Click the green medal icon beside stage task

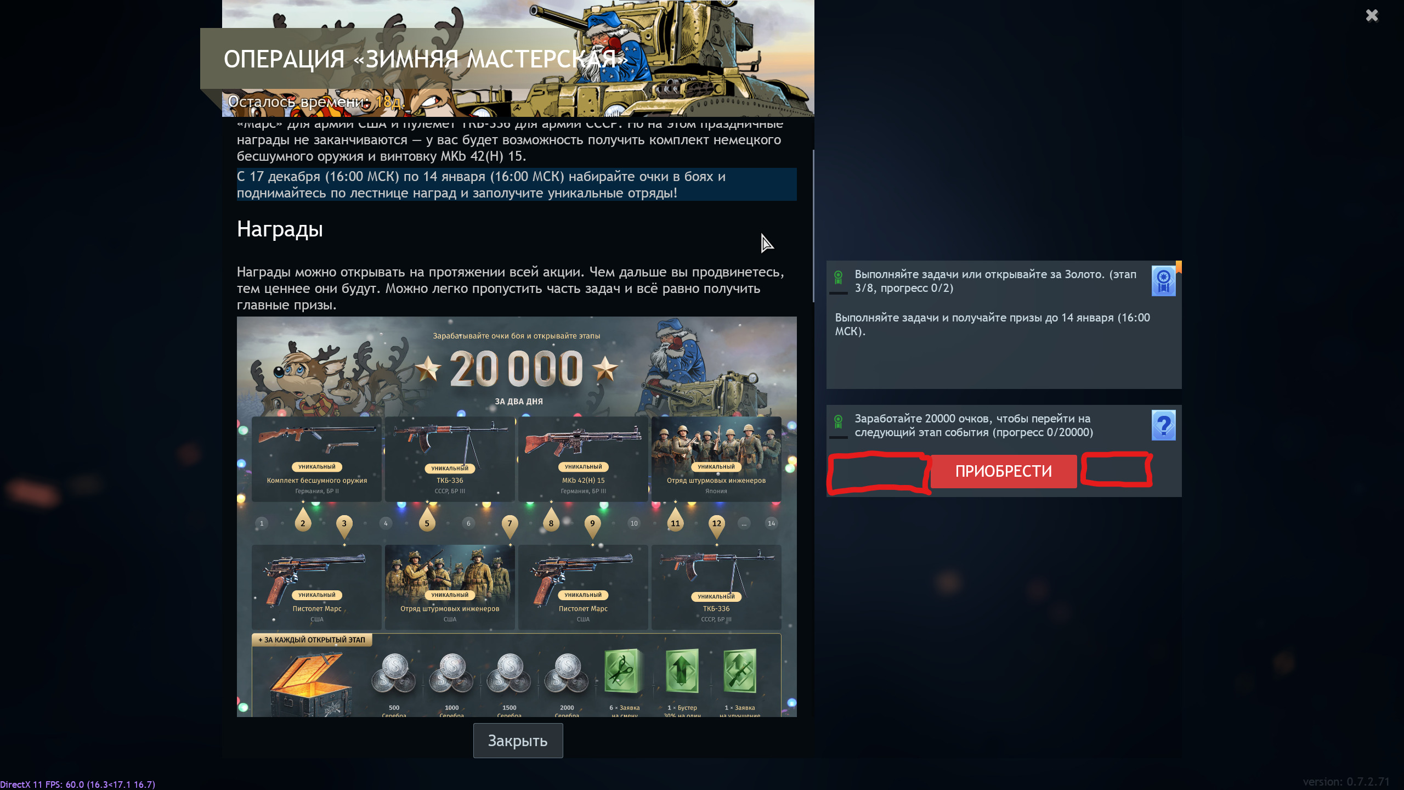click(x=838, y=277)
